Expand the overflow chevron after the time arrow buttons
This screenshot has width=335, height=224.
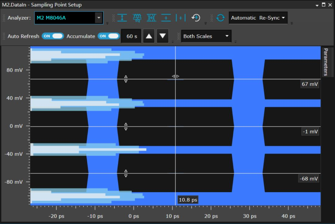(173, 42)
